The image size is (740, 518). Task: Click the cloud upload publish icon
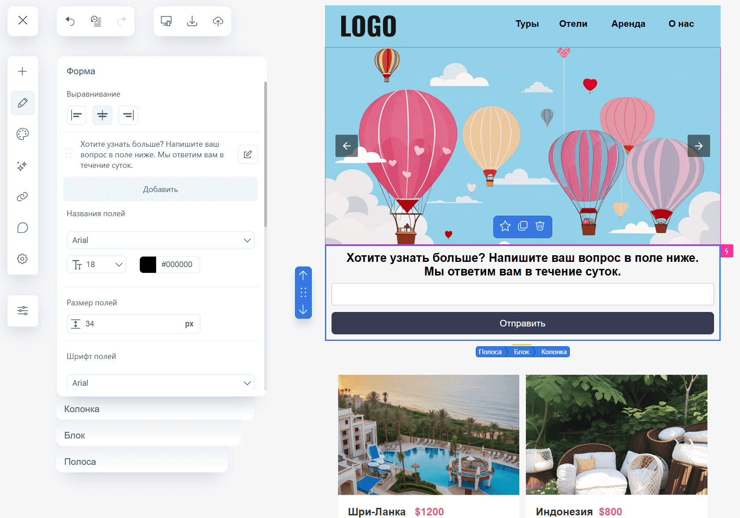pos(218,21)
